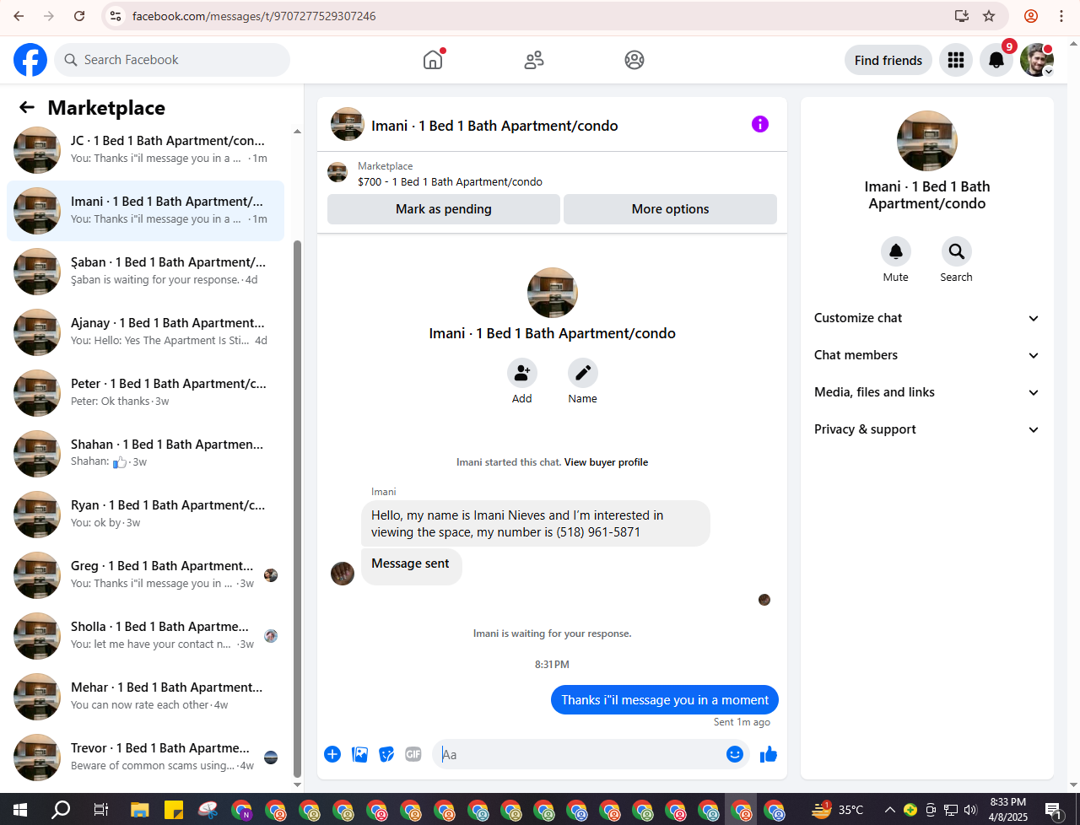This screenshot has height=825, width=1080.
Task: Open File Explorer from taskbar
Action: (x=139, y=810)
